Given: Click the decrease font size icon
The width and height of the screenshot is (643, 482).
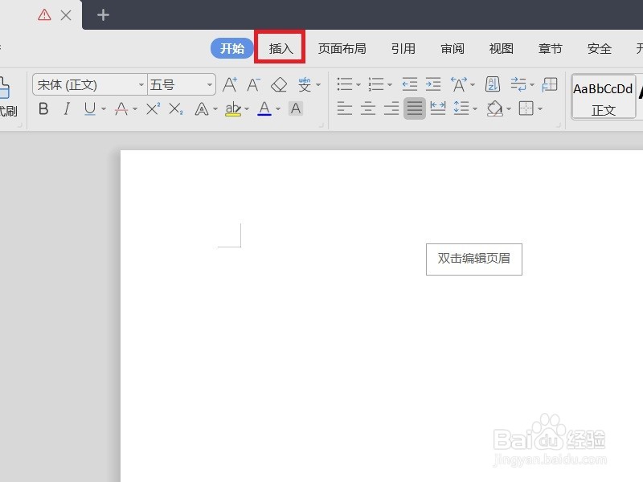Looking at the screenshot, I should (254, 85).
